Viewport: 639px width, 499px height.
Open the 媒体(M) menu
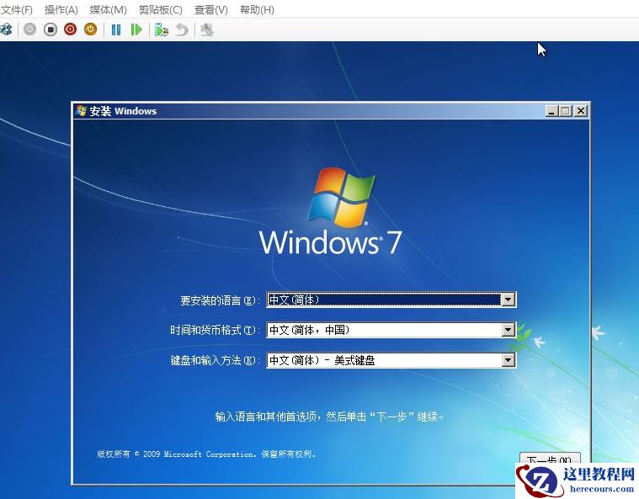pos(108,10)
